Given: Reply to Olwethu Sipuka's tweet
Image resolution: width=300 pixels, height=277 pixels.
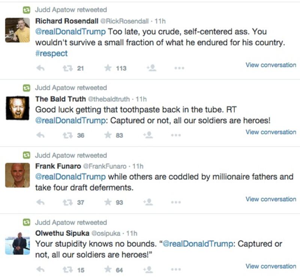Looking at the screenshot, I should pos(41,269).
